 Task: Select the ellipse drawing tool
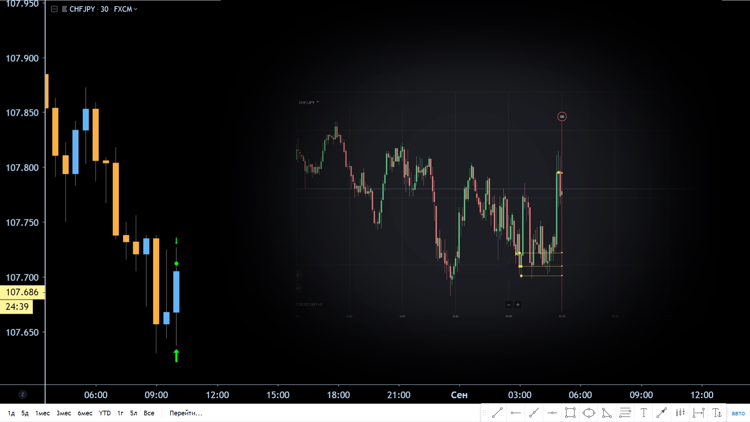[x=589, y=413]
